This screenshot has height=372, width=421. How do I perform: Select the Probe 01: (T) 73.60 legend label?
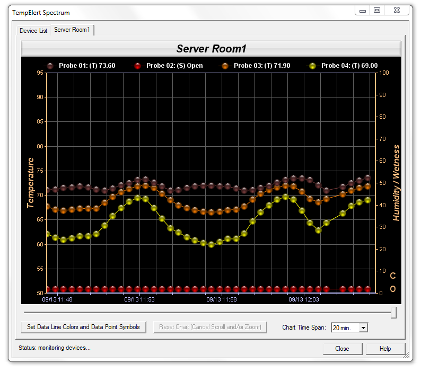click(x=87, y=66)
